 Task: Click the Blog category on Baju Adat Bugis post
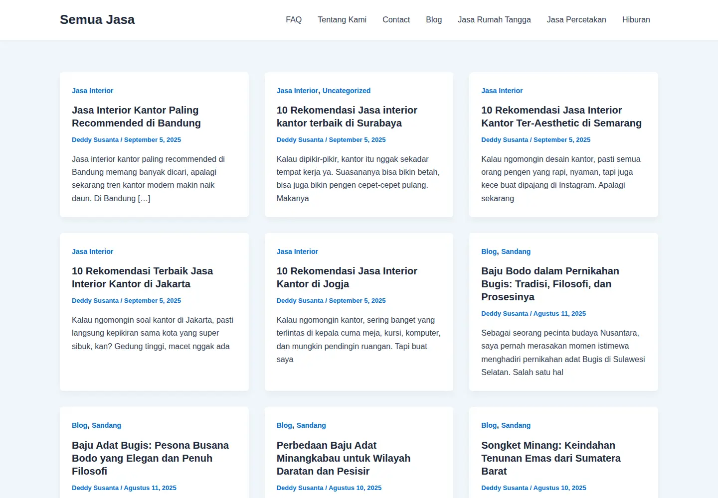click(79, 425)
